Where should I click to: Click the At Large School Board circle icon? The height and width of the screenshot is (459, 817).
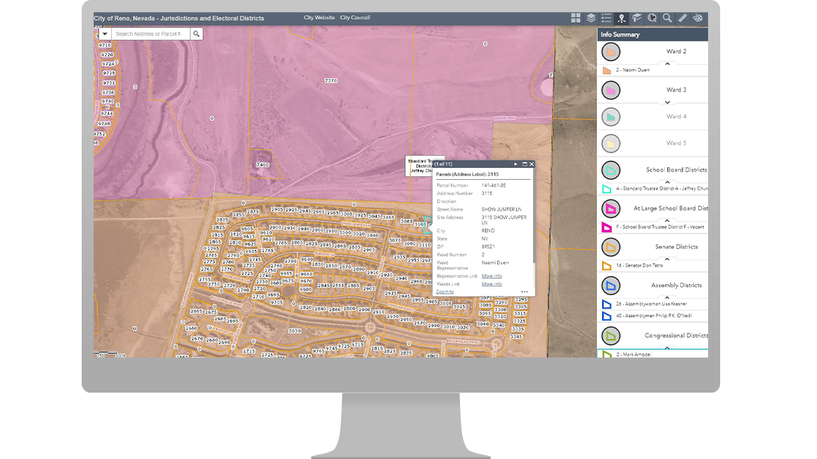coord(610,209)
